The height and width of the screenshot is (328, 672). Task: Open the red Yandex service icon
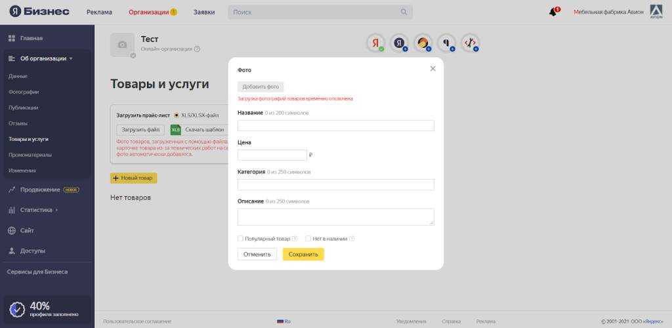pos(375,43)
